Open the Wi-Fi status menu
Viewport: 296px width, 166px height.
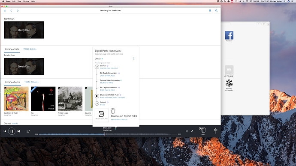(x=247, y=1)
